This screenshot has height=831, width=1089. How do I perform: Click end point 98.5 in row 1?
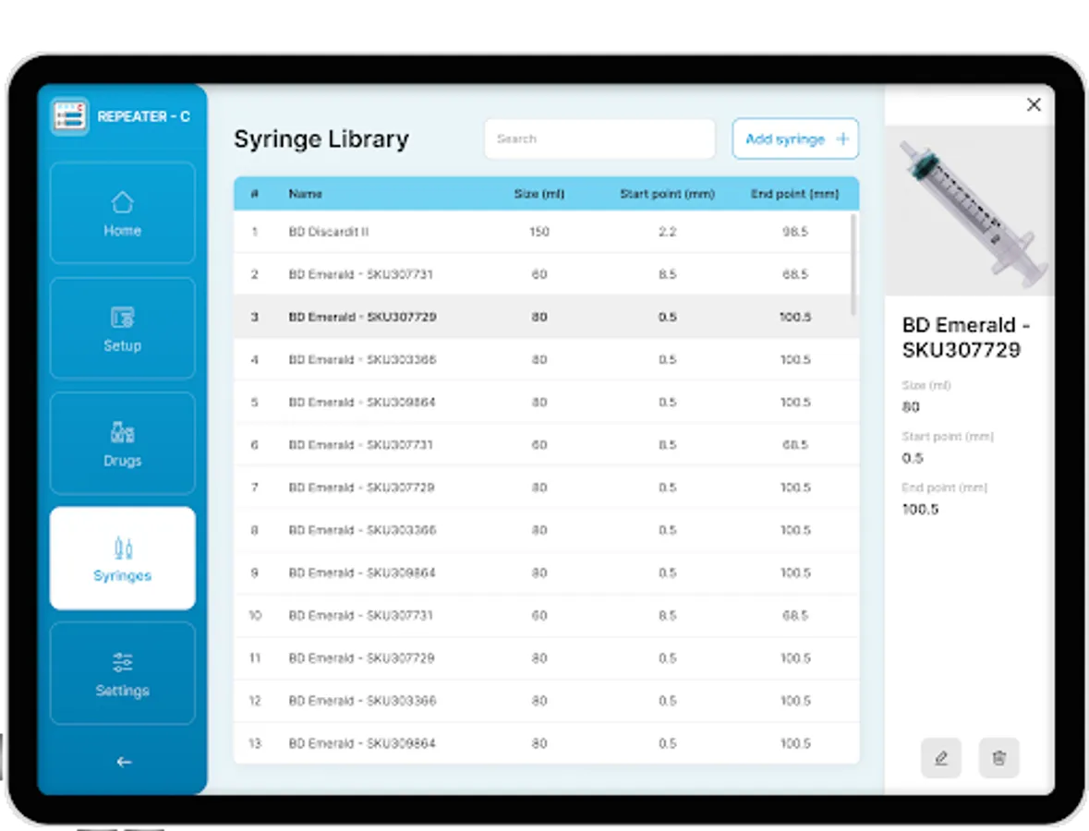[794, 232]
